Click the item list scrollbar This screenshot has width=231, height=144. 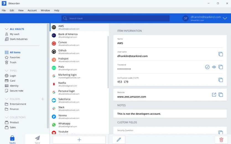[108, 62]
